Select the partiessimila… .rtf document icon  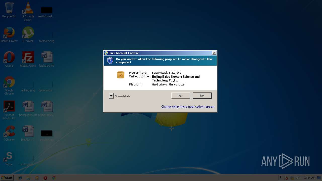[47, 109]
